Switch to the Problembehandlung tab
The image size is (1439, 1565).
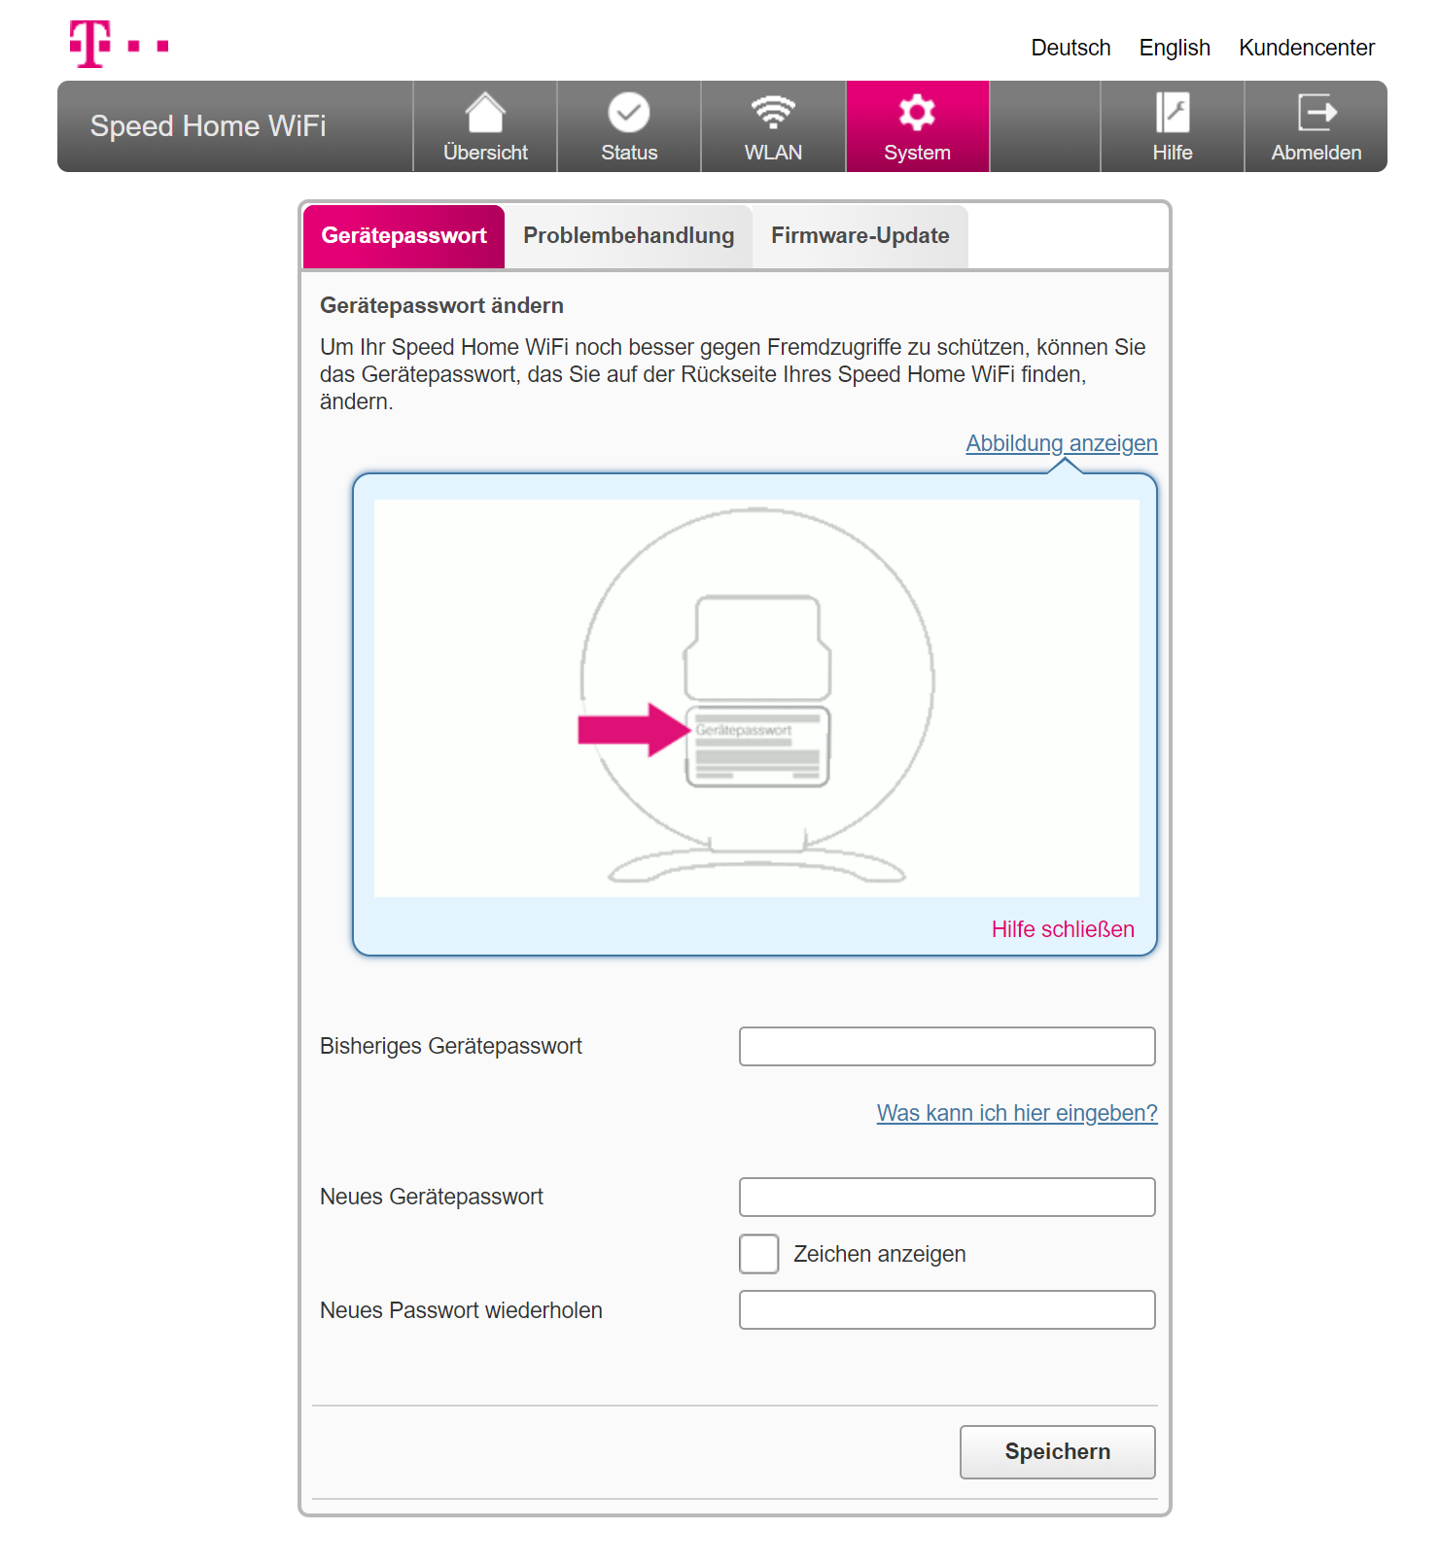(x=629, y=236)
